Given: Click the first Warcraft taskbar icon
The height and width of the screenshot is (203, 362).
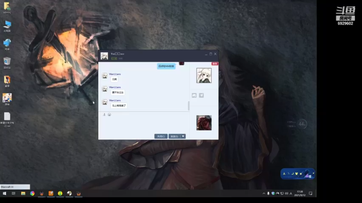Looking at the screenshot, I should point(42,194).
